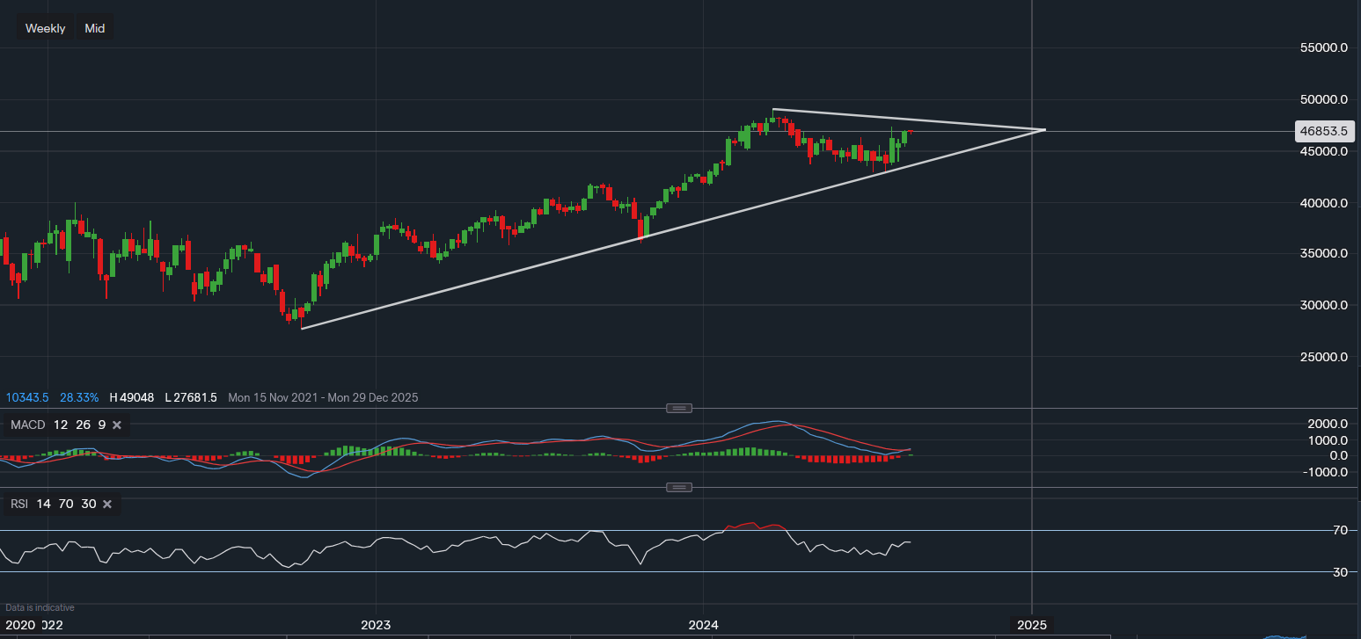Select the 2025 label on the time axis
Screen dimensions: 1361x639
pyautogui.click(x=1032, y=625)
